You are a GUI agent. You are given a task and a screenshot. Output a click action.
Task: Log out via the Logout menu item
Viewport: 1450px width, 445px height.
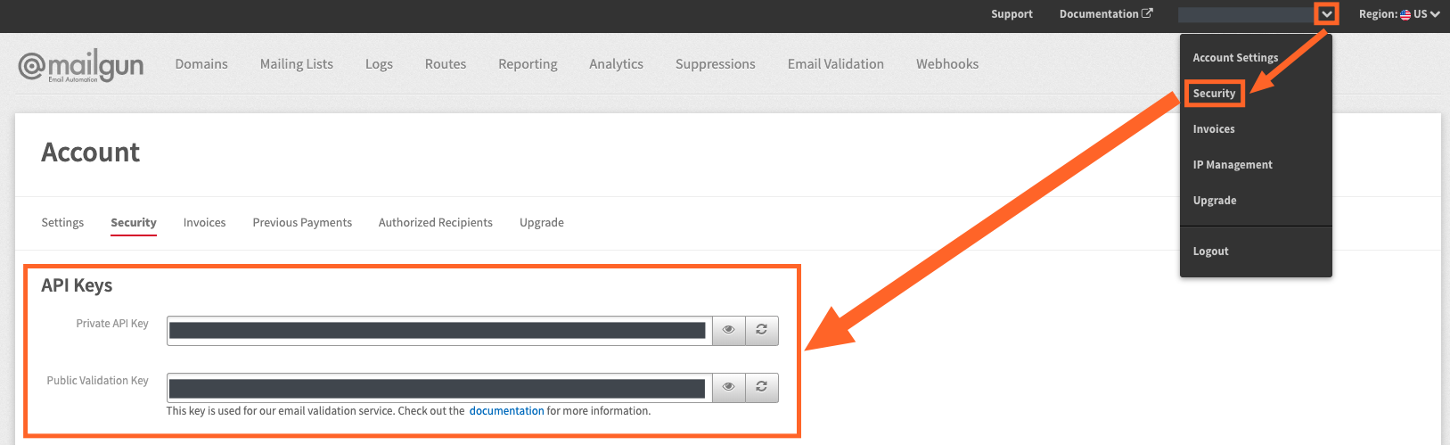1210,251
